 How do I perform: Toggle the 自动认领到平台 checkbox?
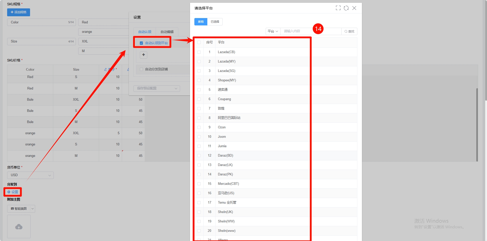click(x=141, y=43)
